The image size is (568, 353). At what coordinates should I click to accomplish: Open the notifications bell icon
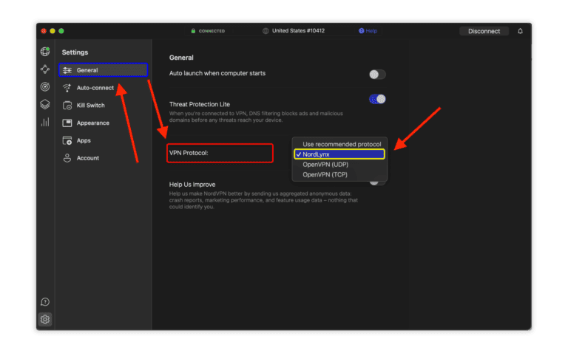click(520, 31)
